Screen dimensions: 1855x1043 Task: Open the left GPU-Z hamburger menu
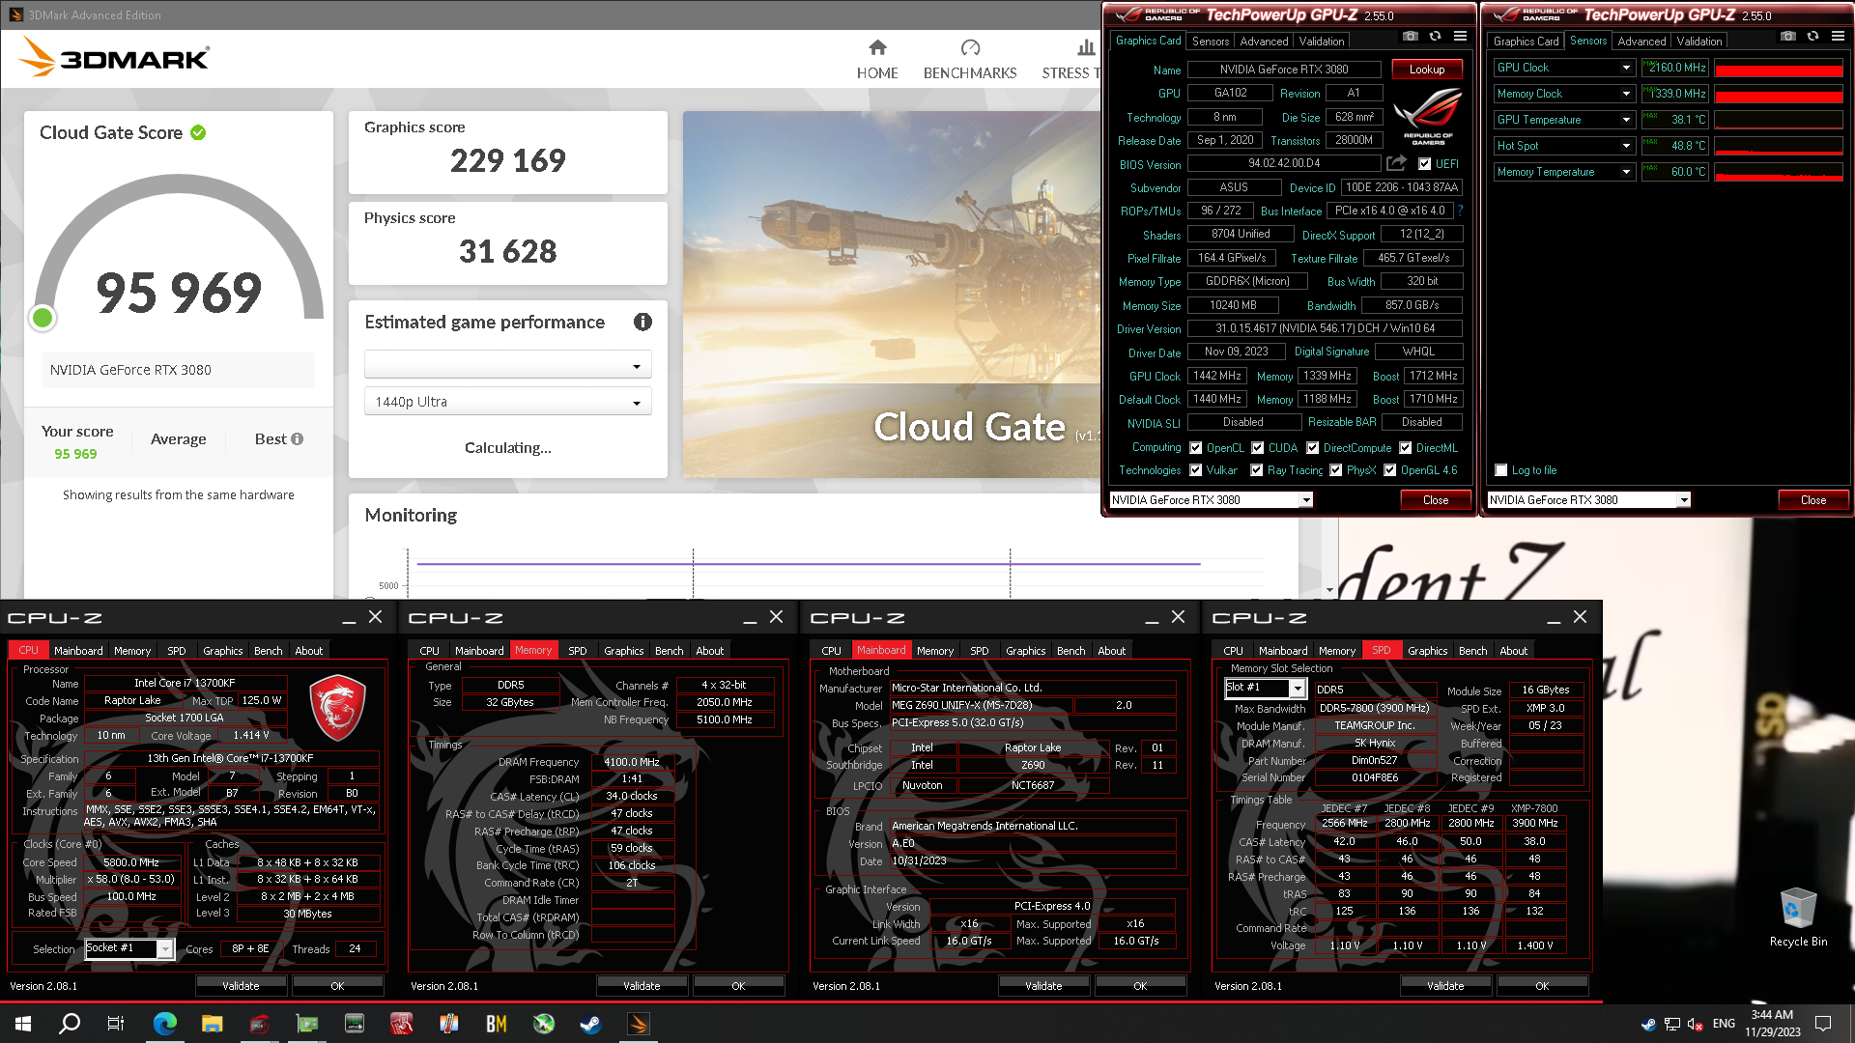1461,37
